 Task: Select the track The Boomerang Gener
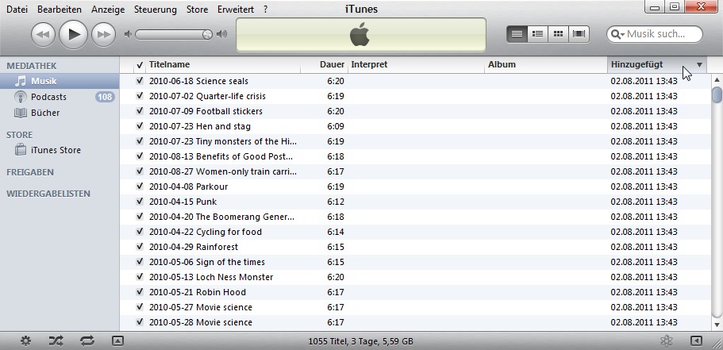point(415,217)
